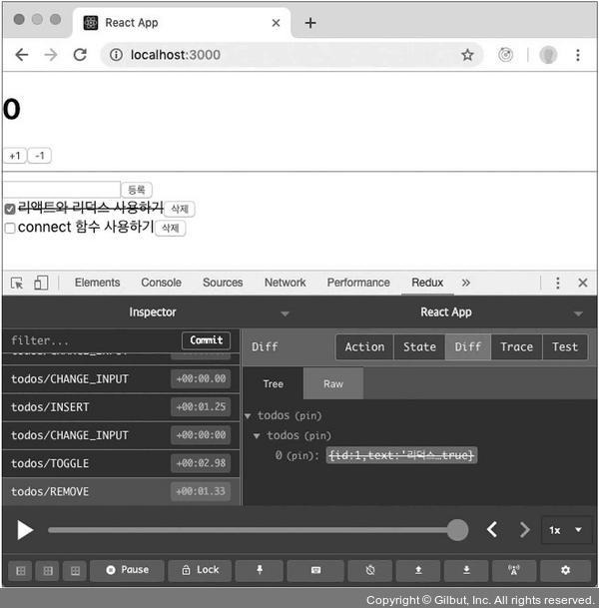Image resolution: width=599 pixels, height=608 pixels.
Task: Lock state changes
Action: point(200,570)
